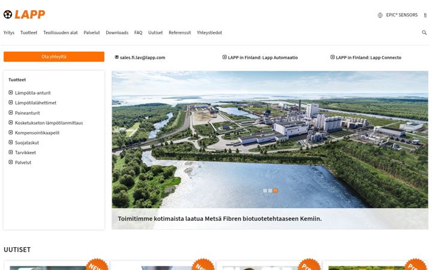Click arrow icon beside Paineanturit
The height and width of the screenshot is (270, 432).
tap(11, 112)
